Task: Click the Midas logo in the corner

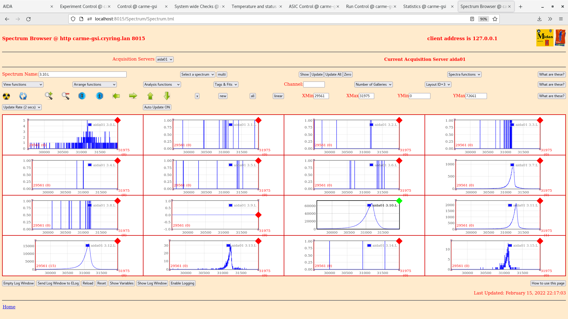Action: [x=545, y=38]
